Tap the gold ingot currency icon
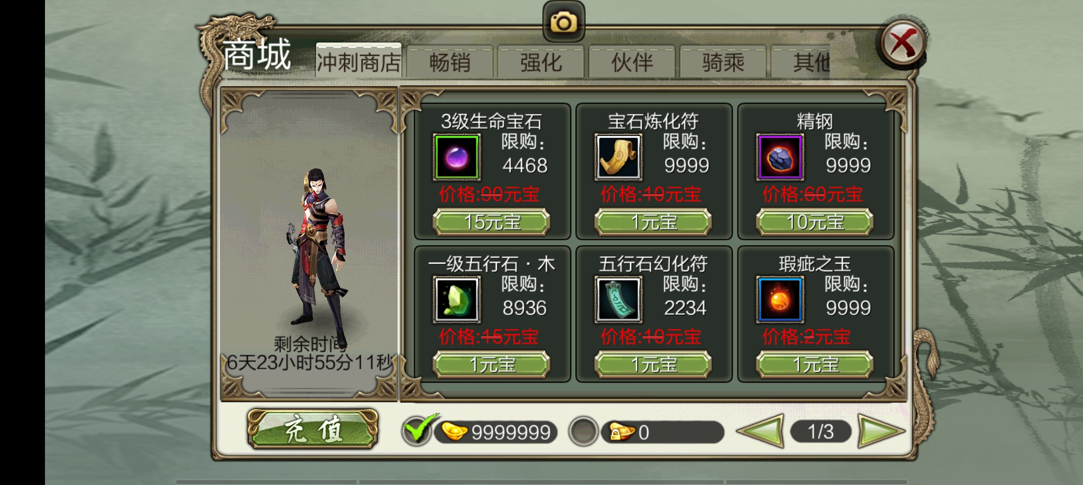 454,432
